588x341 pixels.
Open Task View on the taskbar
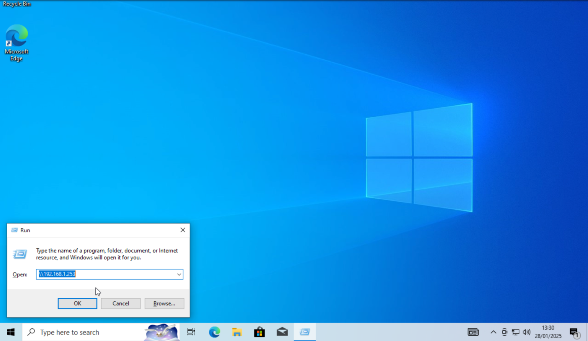[x=191, y=332]
